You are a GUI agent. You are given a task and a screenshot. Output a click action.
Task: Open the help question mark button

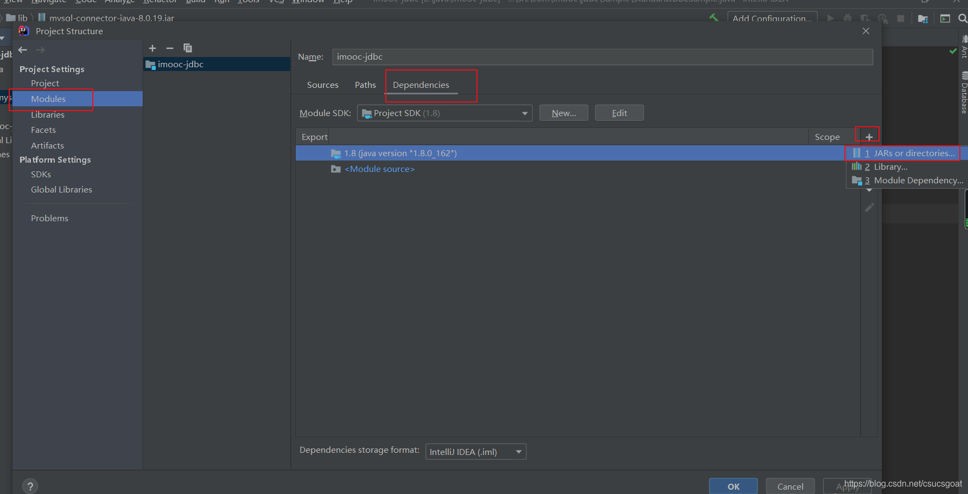pyautogui.click(x=30, y=486)
